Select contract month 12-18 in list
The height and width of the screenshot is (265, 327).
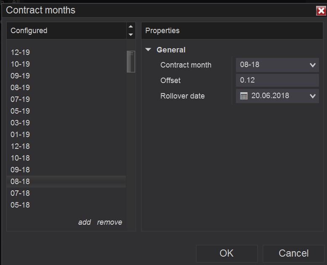(20, 146)
